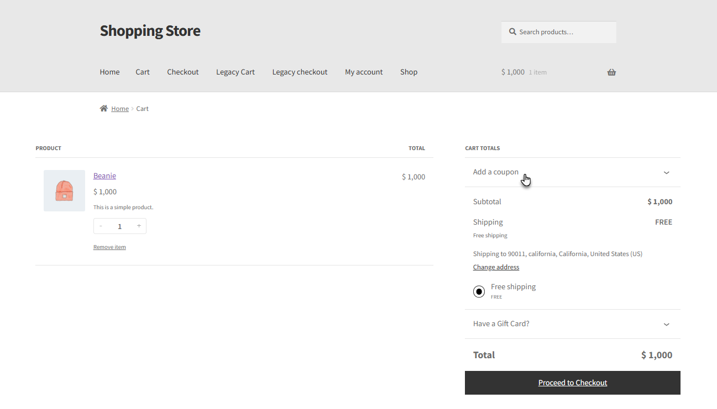Expand the Have a Gift Card section
This screenshot has height=409, width=717.
click(x=573, y=324)
